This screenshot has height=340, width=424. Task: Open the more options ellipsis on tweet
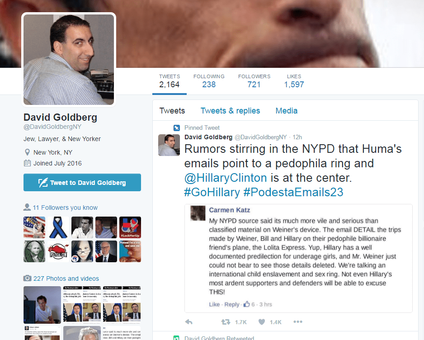[298, 321]
